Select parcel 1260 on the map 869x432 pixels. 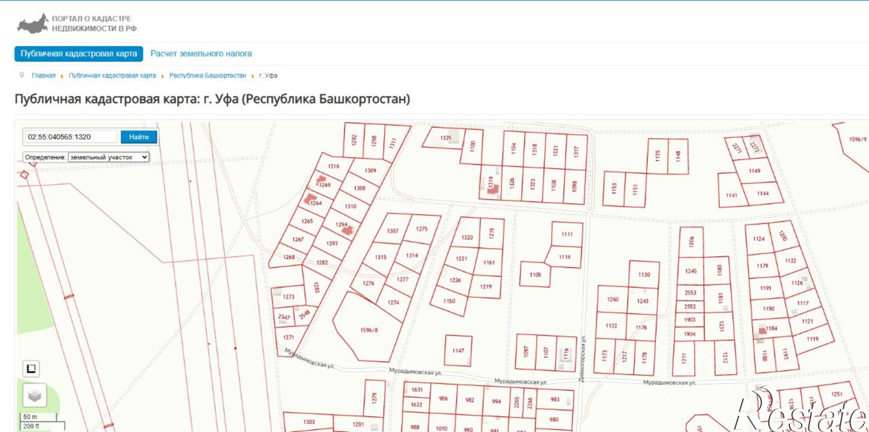pyautogui.click(x=613, y=299)
